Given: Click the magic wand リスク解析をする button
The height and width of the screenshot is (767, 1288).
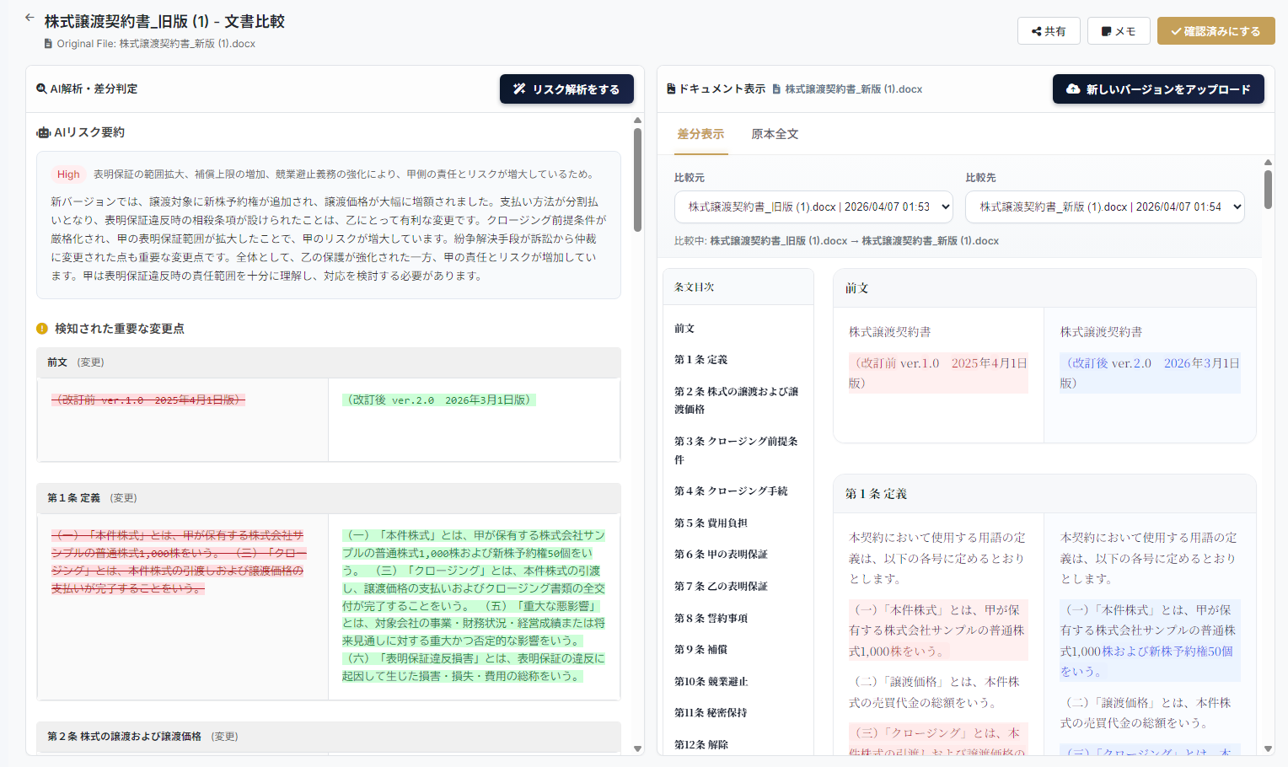Looking at the screenshot, I should coord(566,89).
